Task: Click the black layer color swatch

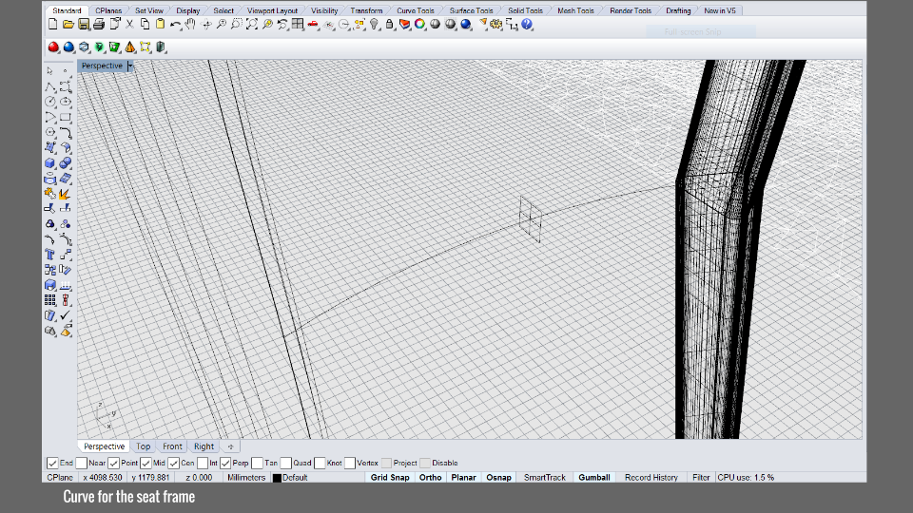Action: [277, 477]
